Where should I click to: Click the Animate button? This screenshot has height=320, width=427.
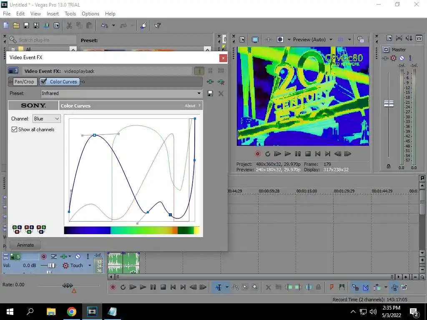tap(25, 245)
